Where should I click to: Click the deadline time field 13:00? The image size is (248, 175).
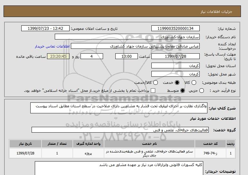(x=127, y=57)
